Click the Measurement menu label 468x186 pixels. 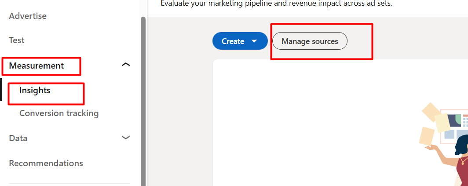37,66
